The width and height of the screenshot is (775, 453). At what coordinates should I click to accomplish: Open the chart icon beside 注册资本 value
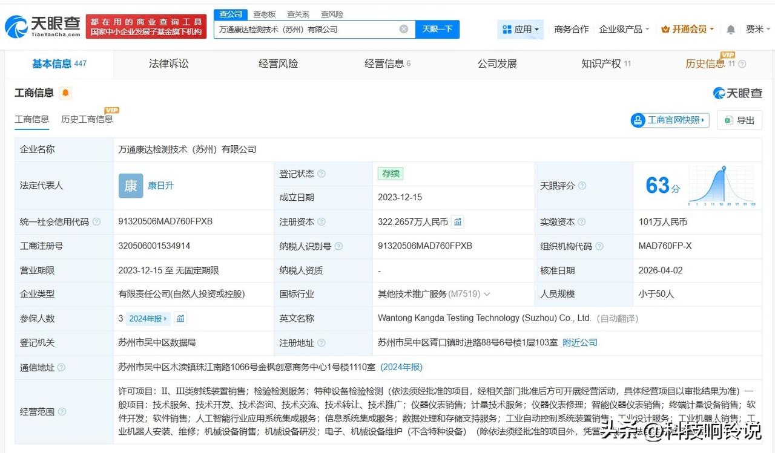tap(458, 222)
